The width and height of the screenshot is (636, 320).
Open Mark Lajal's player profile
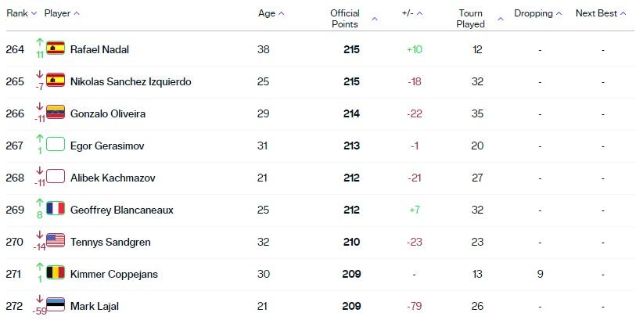point(95,306)
